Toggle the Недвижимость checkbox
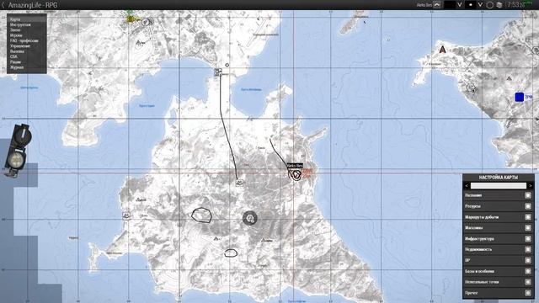The image size is (539, 303). coord(528,249)
